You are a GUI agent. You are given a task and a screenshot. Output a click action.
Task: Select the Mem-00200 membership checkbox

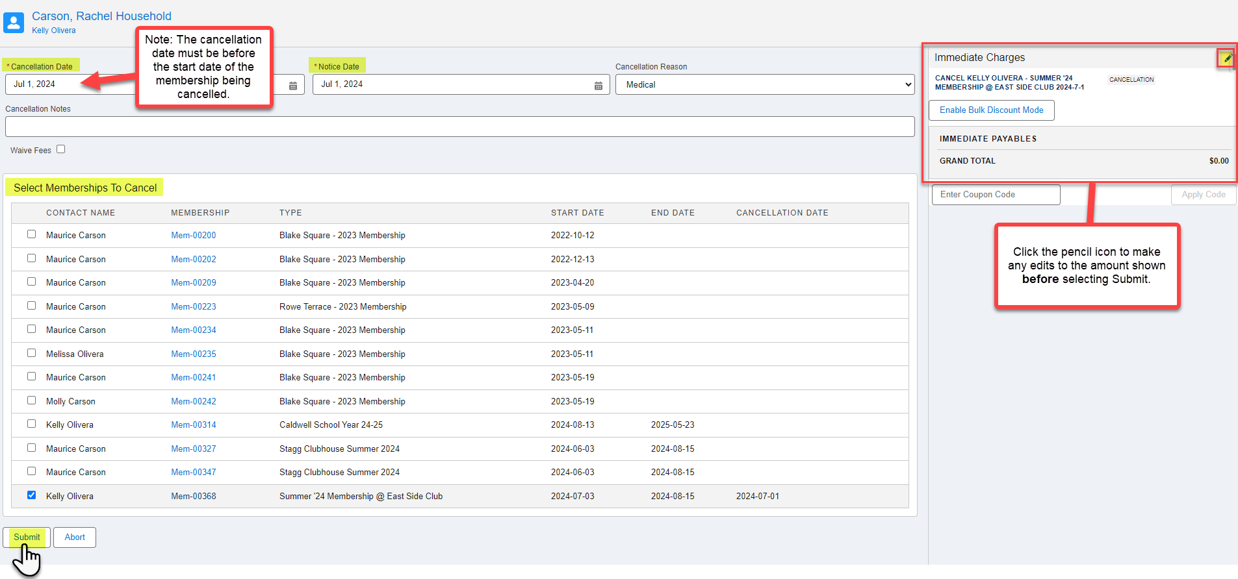31,234
